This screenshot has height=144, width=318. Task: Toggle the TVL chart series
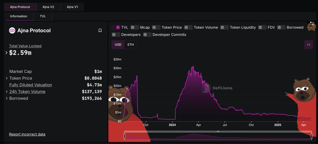(x=116, y=27)
